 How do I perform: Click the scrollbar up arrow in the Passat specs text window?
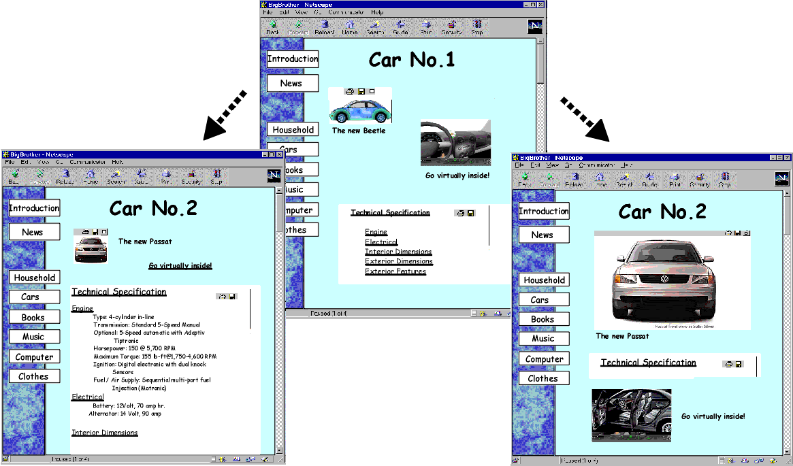pos(279,191)
